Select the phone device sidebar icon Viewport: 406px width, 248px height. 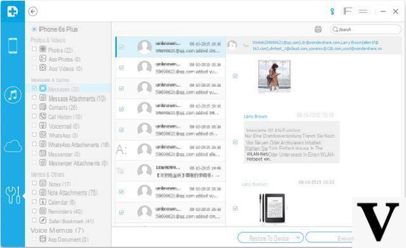tap(13, 46)
